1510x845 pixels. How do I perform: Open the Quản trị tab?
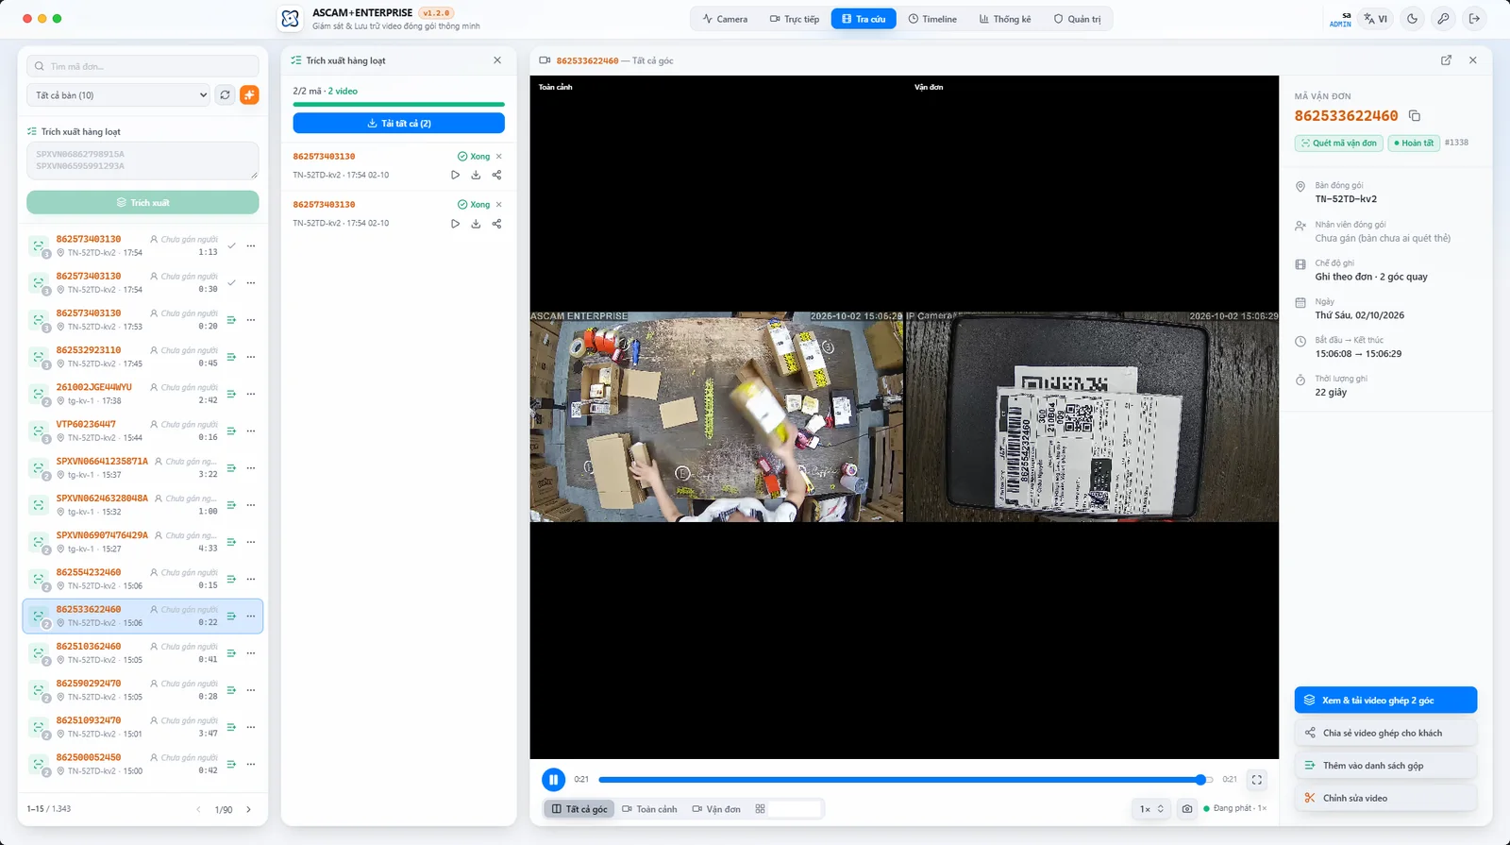(x=1077, y=19)
